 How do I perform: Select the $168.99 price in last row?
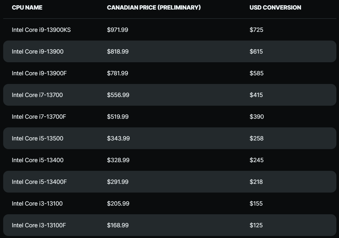(118, 225)
